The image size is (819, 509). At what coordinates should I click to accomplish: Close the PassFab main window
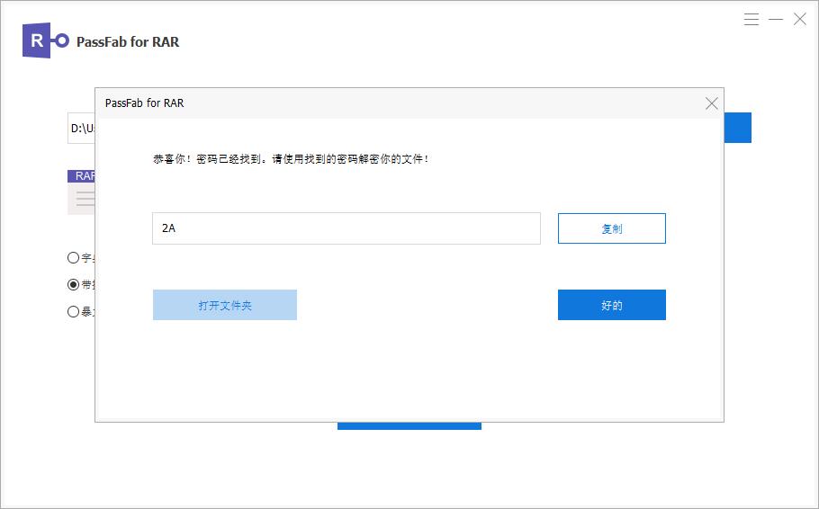[x=799, y=19]
